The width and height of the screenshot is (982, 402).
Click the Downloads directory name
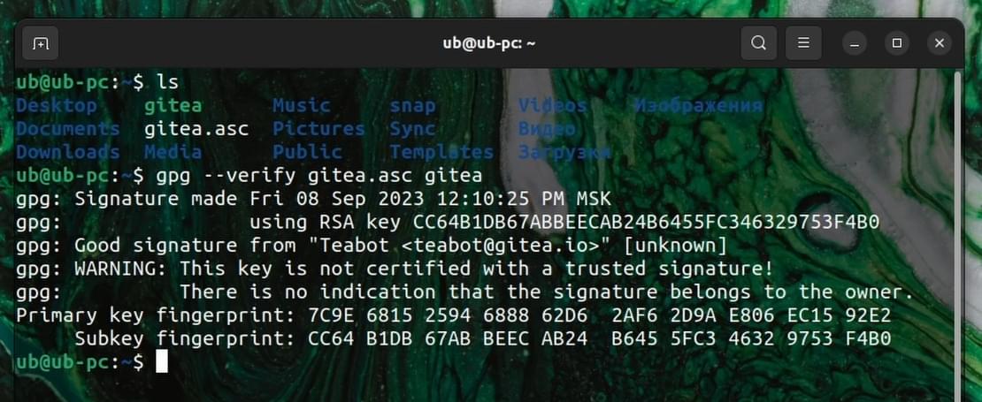tap(67, 152)
